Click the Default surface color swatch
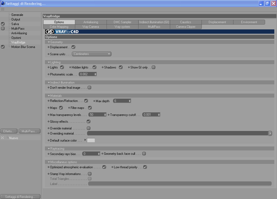The height and width of the screenshot is (199, 277). (x=91, y=140)
